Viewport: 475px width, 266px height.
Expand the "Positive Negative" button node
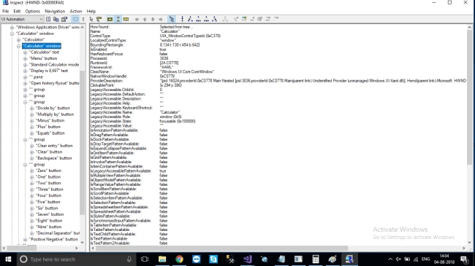pos(25,239)
